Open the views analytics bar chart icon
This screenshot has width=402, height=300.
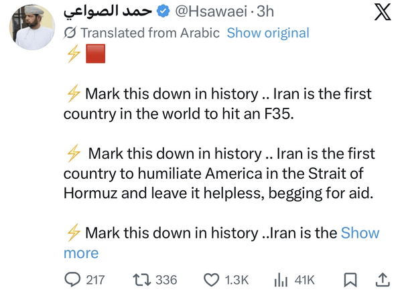[x=281, y=279]
